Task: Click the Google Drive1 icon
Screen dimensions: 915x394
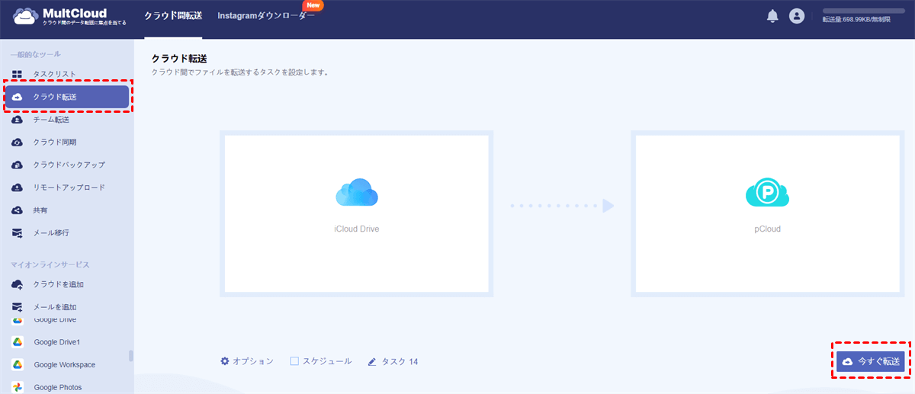Action: tap(17, 342)
